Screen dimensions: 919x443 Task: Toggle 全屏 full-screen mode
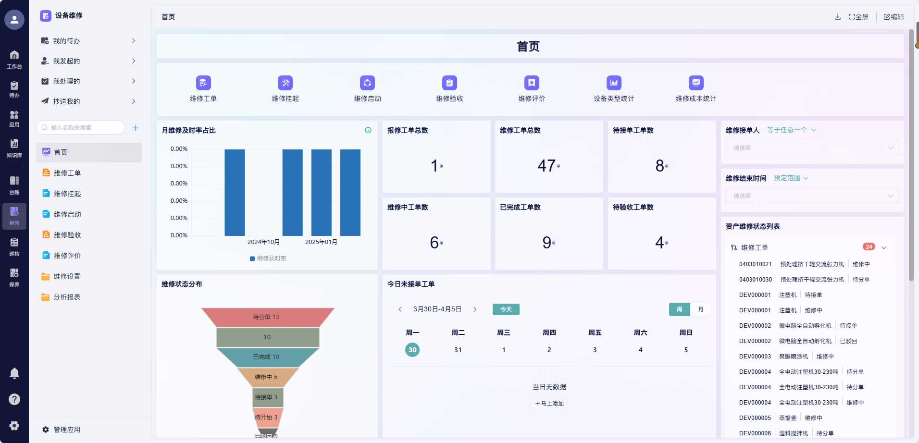pos(857,16)
